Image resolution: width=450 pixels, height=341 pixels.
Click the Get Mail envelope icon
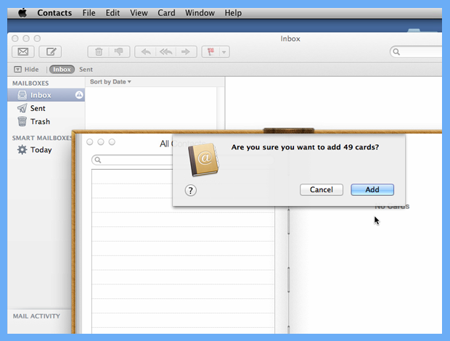[x=23, y=52]
